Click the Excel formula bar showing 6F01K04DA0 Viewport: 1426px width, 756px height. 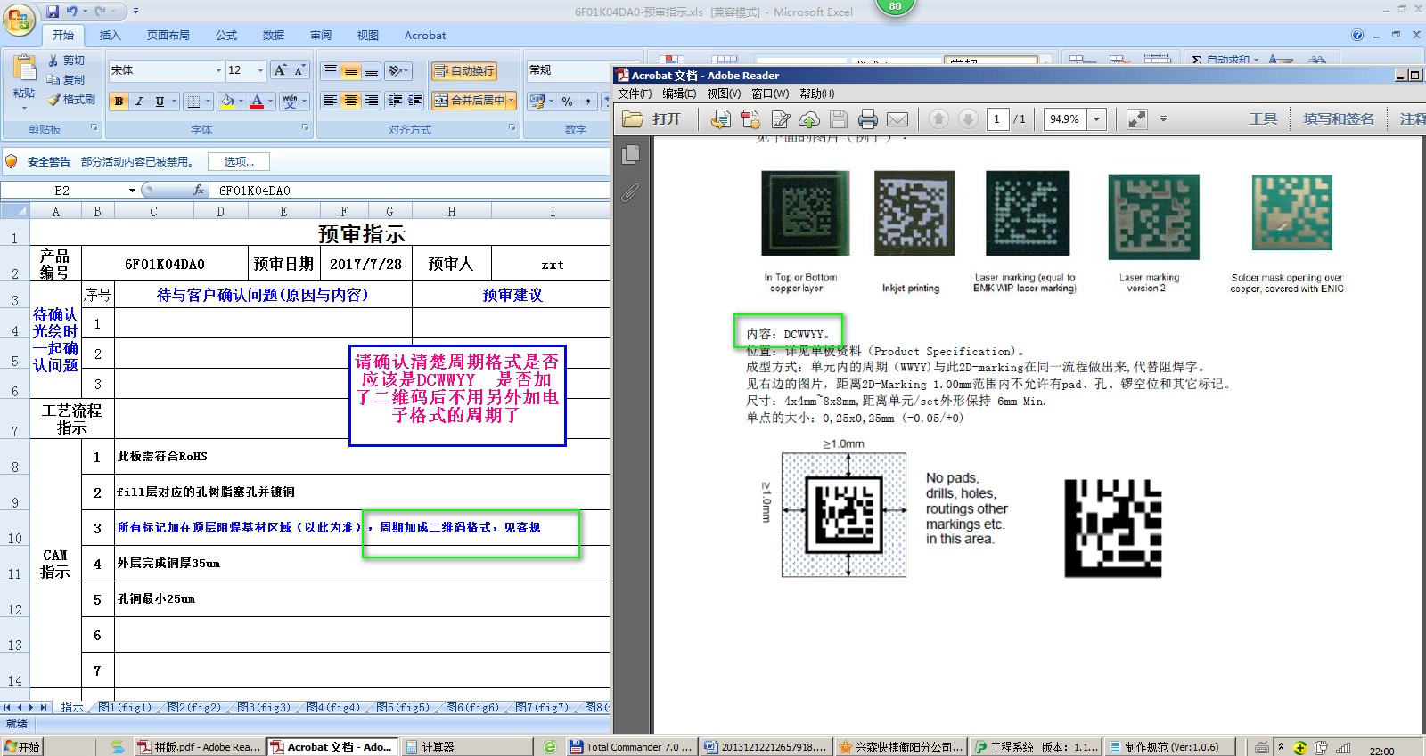tap(411, 191)
